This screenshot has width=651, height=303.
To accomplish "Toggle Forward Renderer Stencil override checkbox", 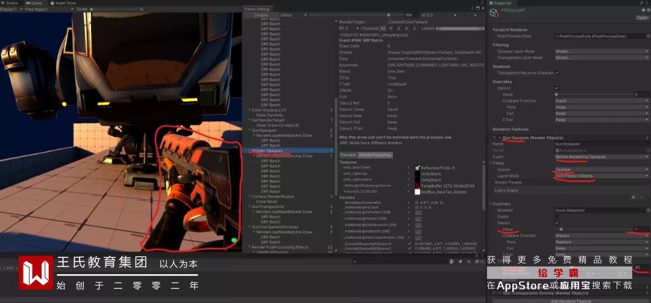I will coord(557,88).
